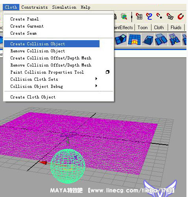Image resolution: width=188 pixels, height=197 pixels.
Task: Click the Snap to curves magnet icon
Action: (x=149, y=16)
